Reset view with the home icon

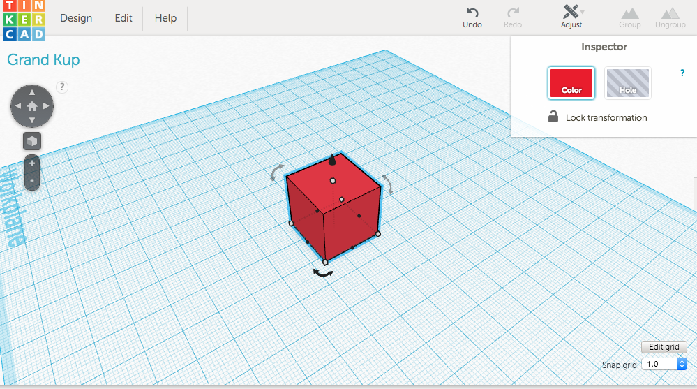pyautogui.click(x=32, y=106)
